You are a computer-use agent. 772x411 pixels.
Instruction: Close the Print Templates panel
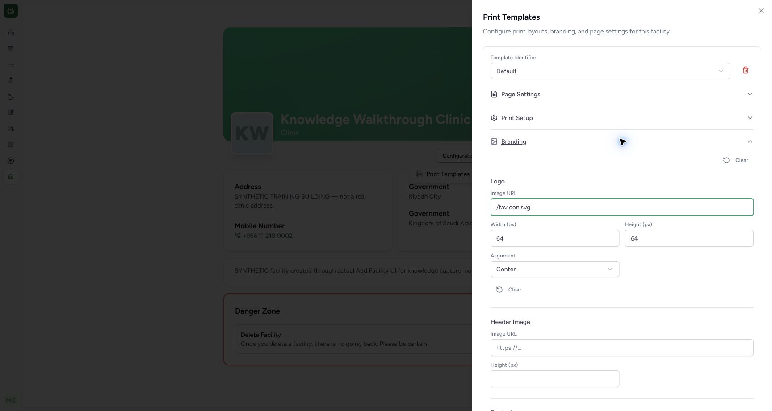[761, 11]
